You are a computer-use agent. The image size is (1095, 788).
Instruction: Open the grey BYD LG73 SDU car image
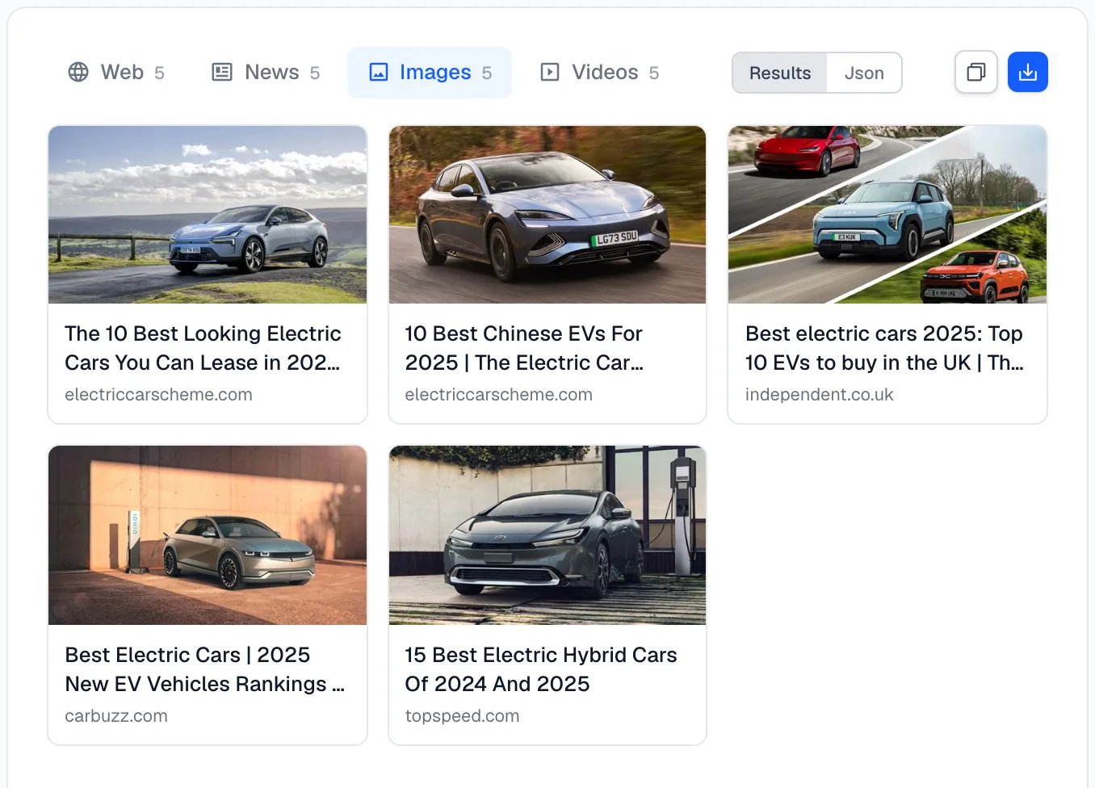547,215
